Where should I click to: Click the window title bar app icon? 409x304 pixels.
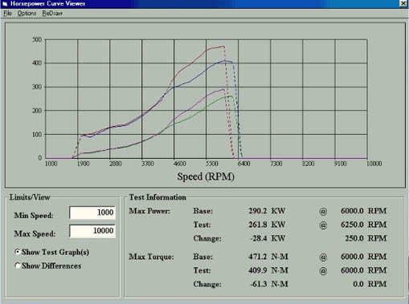[5, 4]
